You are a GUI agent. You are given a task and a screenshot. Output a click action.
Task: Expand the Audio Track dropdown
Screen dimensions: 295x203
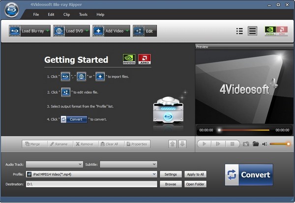click(55, 164)
